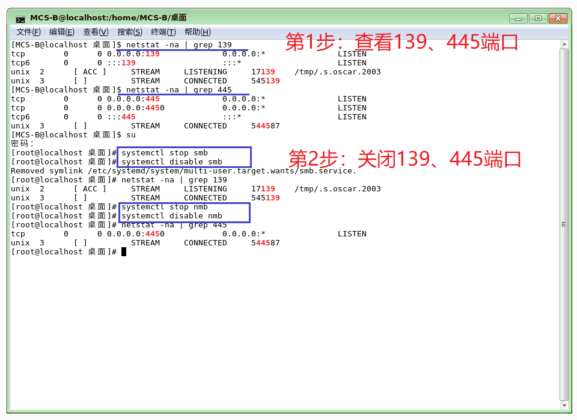577x420 pixels.
Task: Click the 'systemctl stop smb' command
Action: click(165, 153)
